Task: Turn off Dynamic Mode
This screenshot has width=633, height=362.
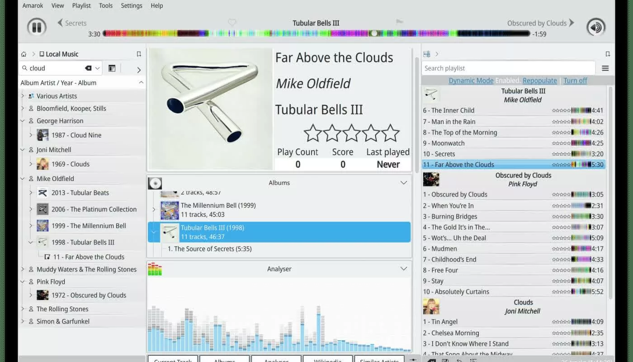Action: pyautogui.click(x=575, y=81)
